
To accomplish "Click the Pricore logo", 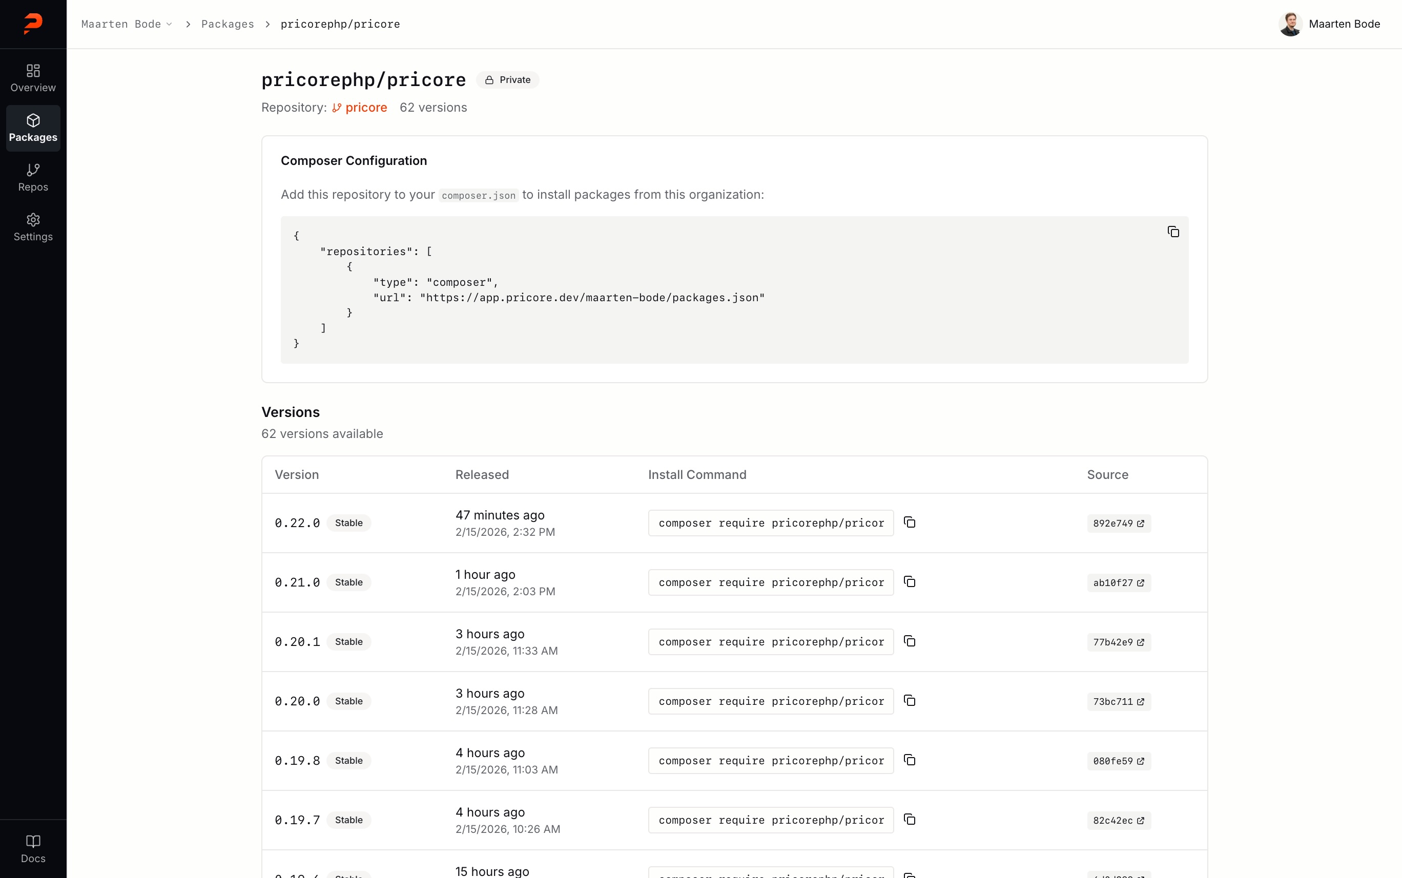I will [x=32, y=24].
